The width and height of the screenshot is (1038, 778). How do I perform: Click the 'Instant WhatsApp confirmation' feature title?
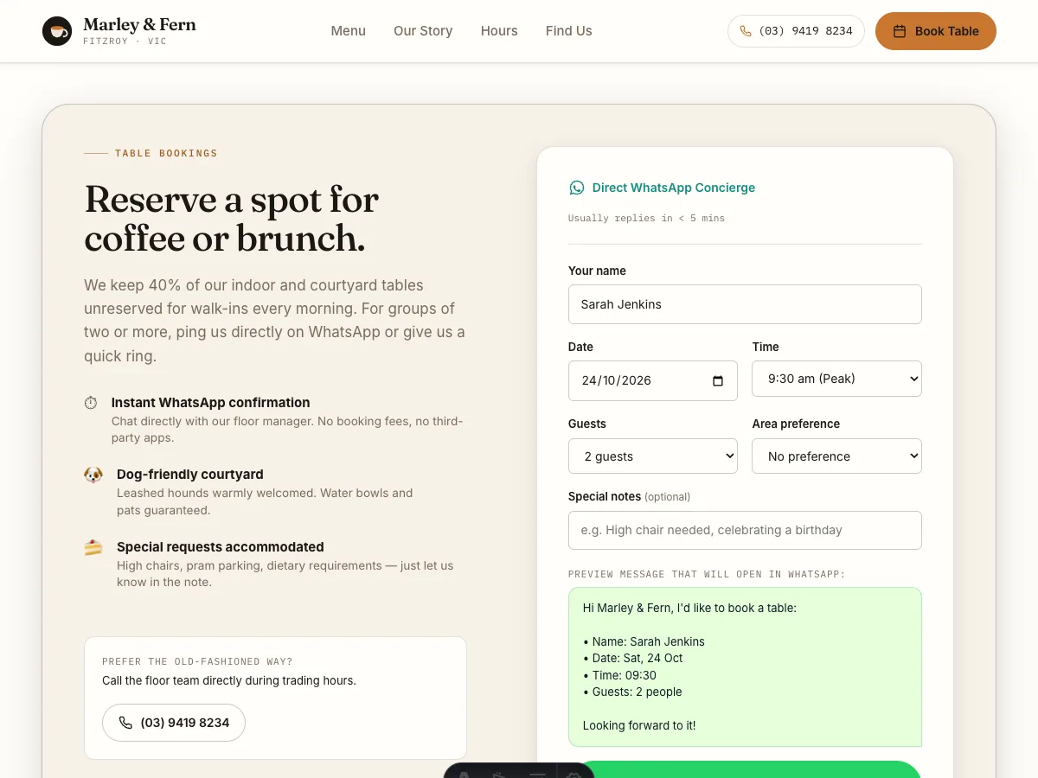pos(210,403)
